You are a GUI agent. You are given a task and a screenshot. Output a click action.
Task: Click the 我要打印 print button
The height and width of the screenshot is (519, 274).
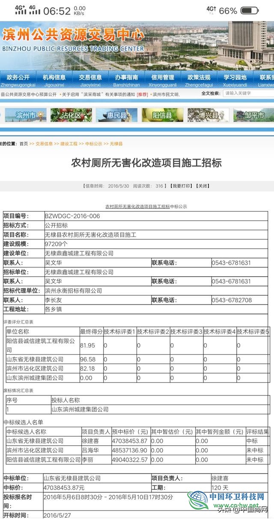181,186
